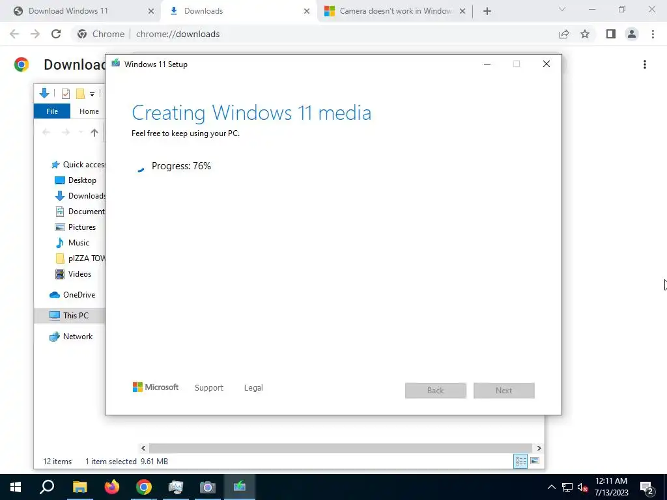Open taskbar clock and date

(x=611, y=487)
